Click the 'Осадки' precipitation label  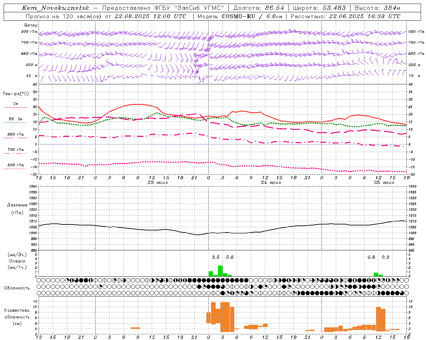(x=17, y=261)
